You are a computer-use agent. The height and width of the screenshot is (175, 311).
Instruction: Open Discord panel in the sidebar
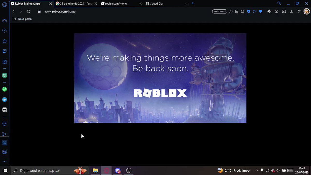4,110
